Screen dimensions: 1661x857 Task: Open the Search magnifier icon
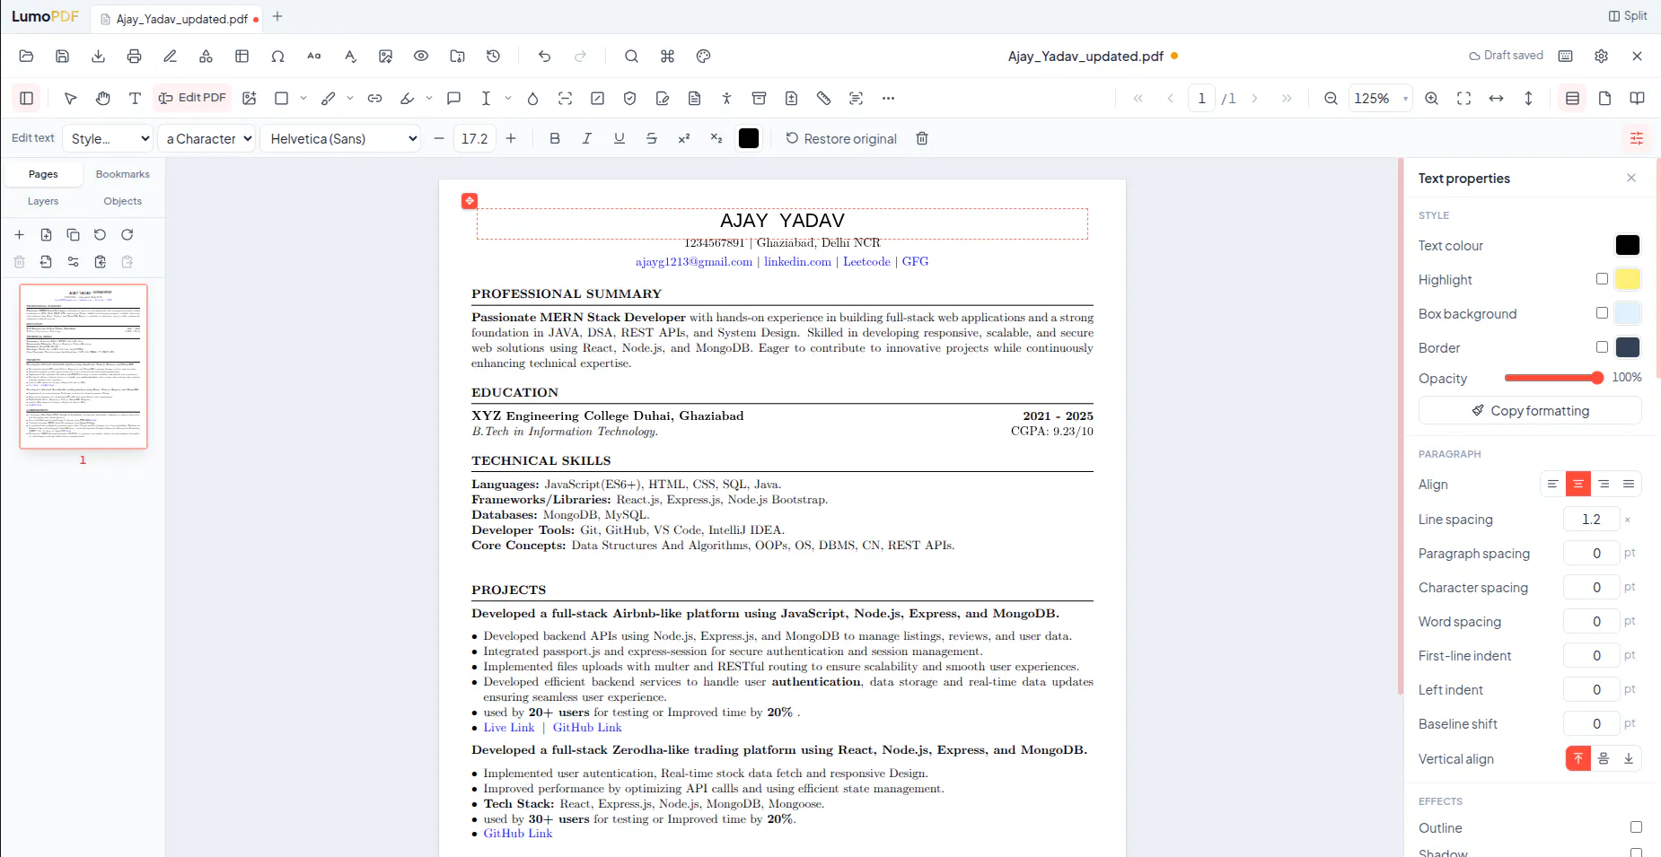click(631, 57)
